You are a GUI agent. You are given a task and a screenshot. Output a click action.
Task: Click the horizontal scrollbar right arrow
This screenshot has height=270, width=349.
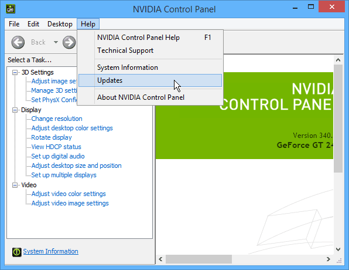coord(329,259)
